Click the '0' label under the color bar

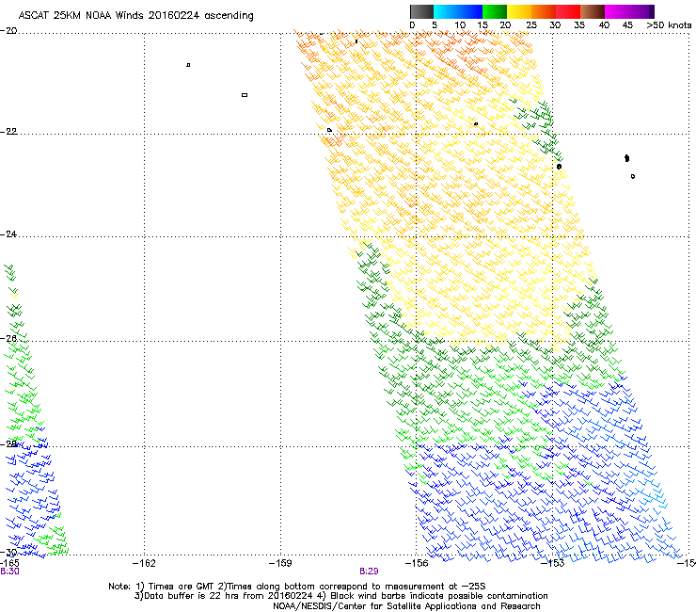(412, 25)
